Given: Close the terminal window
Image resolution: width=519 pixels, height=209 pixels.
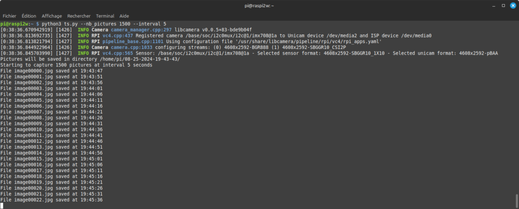Looking at the screenshot, I should [513, 6].
